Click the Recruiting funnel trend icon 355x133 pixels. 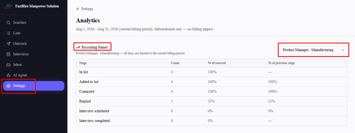pyautogui.click(x=78, y=47)
